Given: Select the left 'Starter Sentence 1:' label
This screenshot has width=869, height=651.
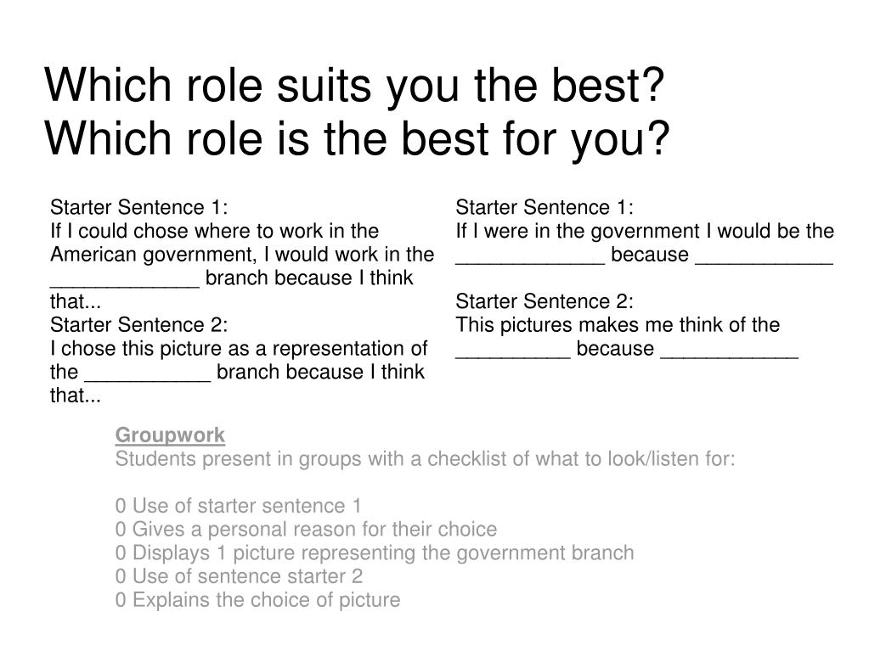Looking at the screenshot, I should (x=139, y=208).
